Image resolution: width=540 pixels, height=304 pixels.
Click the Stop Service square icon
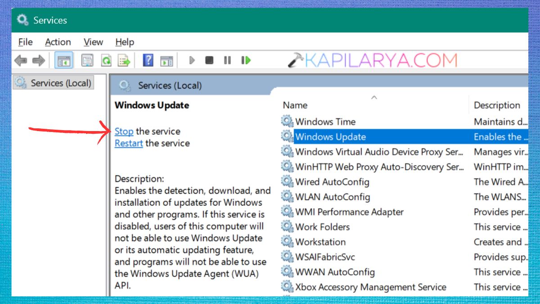pyautogui.click(x=209, y=60)
